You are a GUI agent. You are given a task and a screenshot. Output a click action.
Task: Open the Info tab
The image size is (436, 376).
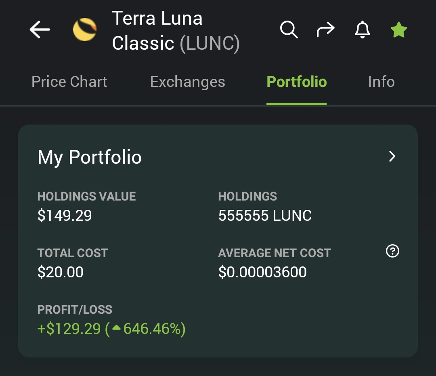[381, 82]
